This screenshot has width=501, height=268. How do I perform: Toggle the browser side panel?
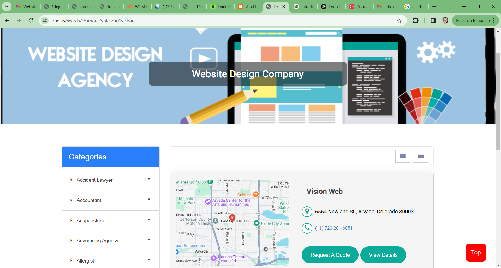tap(433, 21)
